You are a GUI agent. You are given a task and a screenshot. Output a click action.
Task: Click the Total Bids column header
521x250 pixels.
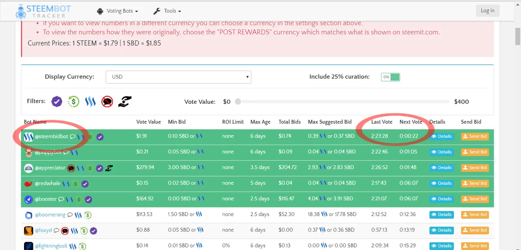(x=290, y=122)
